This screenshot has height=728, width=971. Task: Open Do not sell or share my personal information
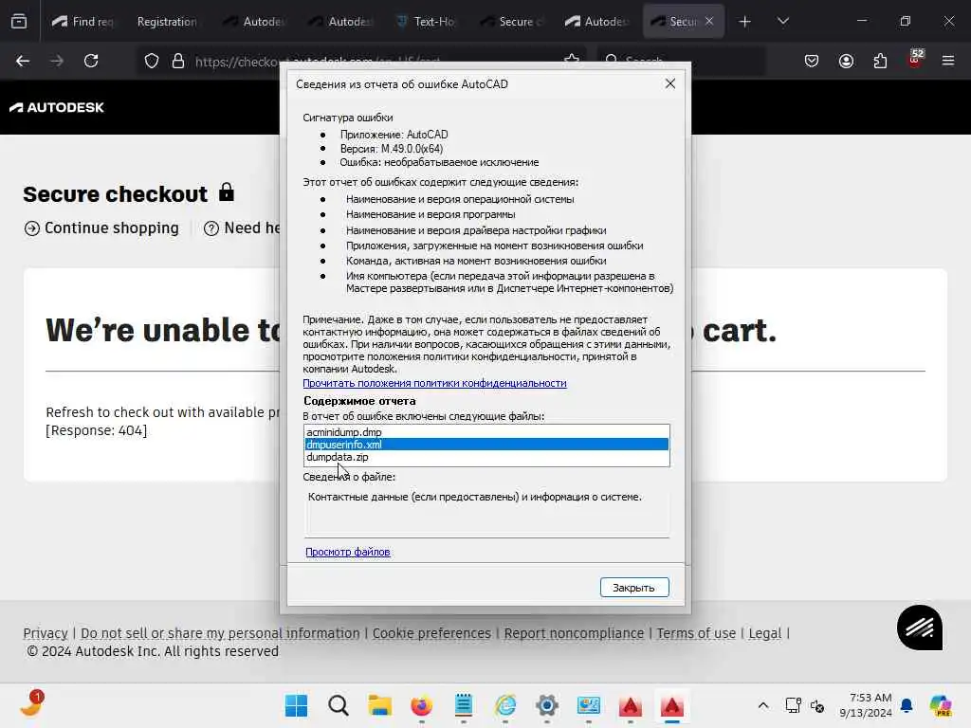coord(220,633)
